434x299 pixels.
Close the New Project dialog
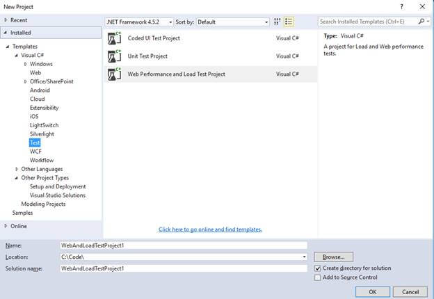click(422, 7)
